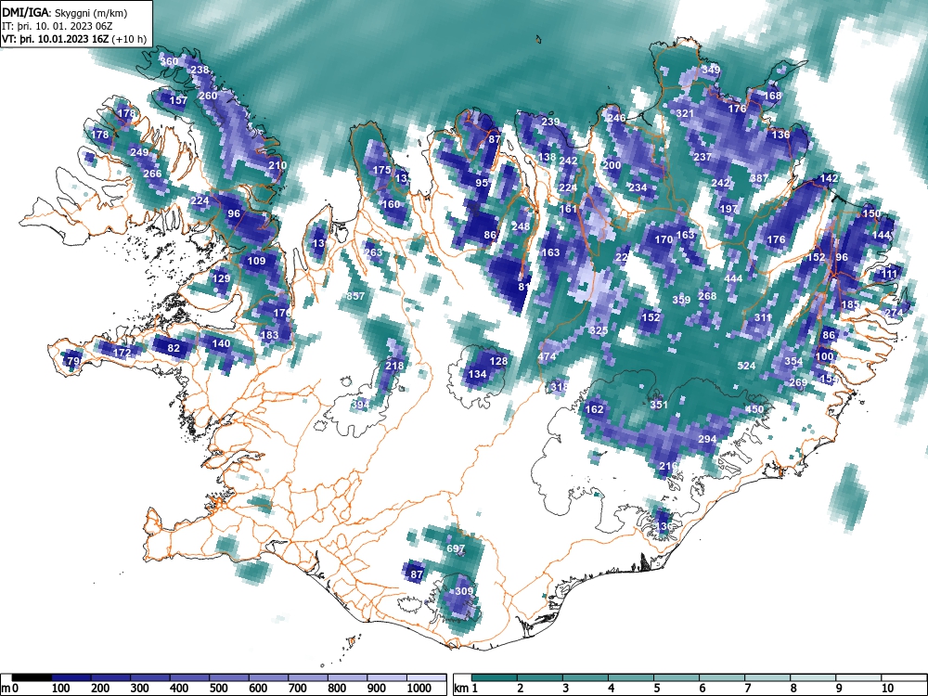Image resolution: width=928 pixels, height=696 pixels.
Task: Click the map value 175
Action: 381,170
